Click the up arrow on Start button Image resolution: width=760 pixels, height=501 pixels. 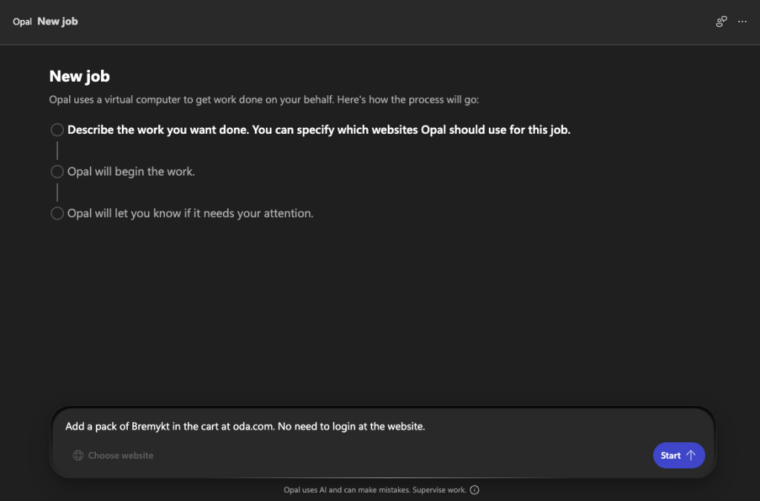coord(690,456)
